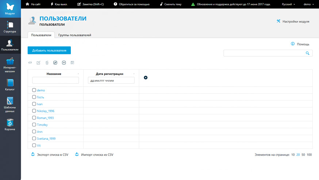
Task: Click the search magnifier icon
Action: pos(307,53)
